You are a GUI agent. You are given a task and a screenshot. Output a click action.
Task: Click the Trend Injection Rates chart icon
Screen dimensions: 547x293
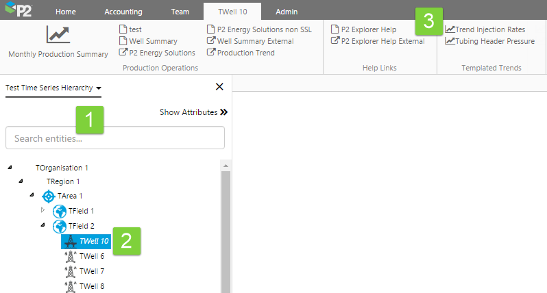pyautogui.click(x=450, y=29)
